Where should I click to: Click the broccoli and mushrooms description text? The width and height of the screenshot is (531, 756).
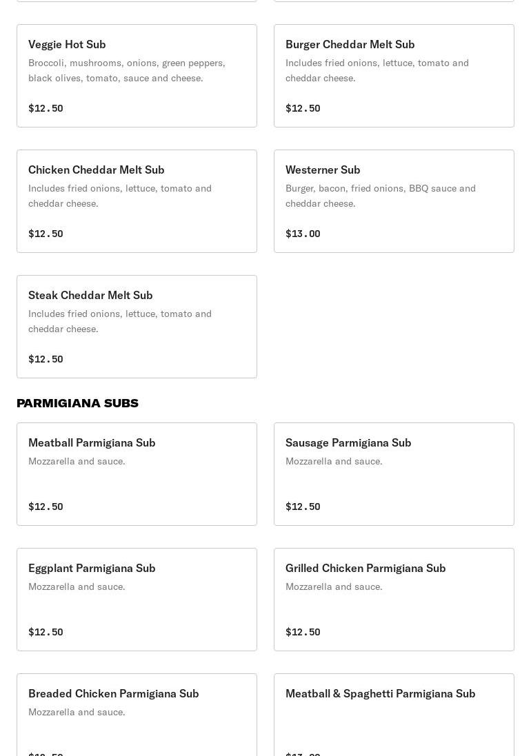click(x=127, y=70)
